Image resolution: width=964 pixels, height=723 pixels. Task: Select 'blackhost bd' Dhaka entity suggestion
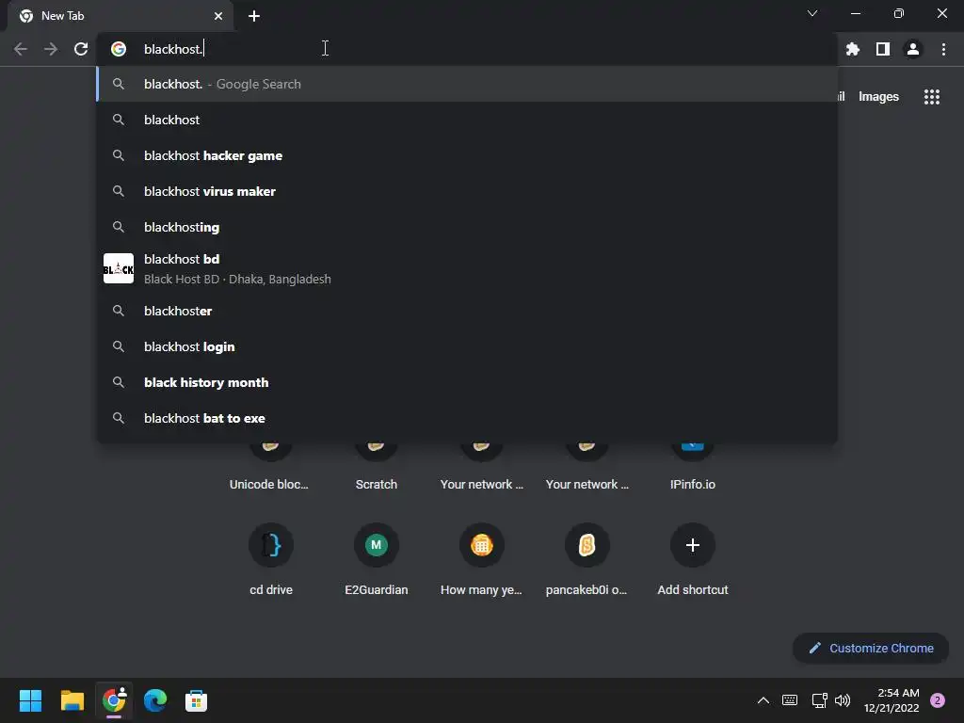[467, 268]
